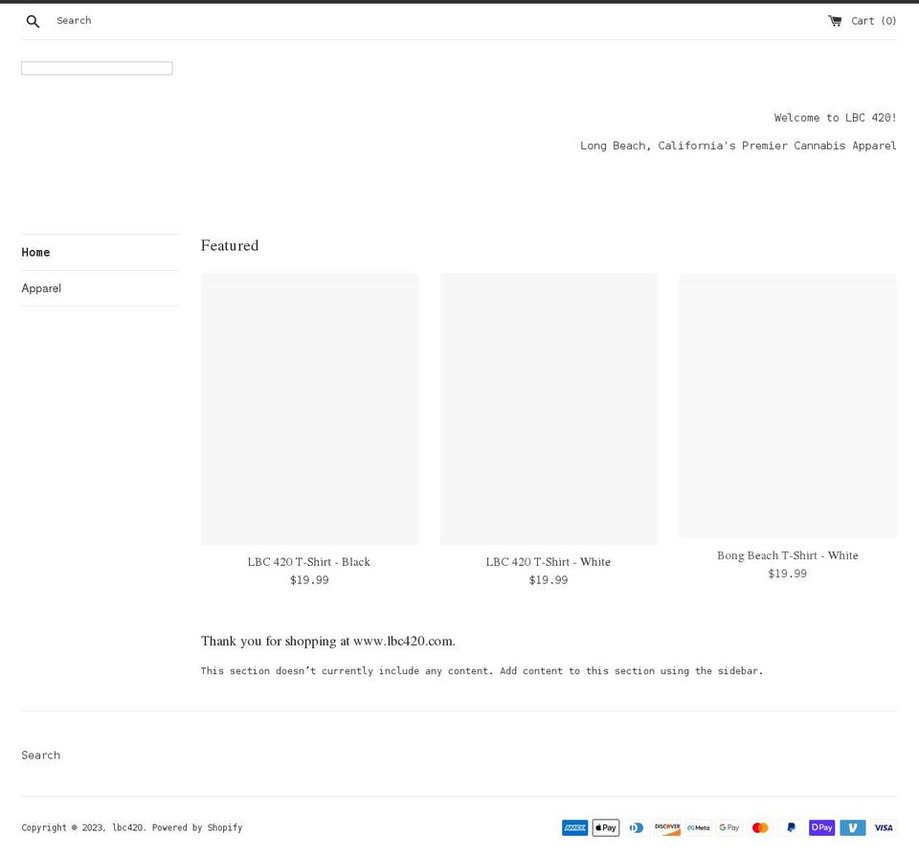The width and height of the screenshot is (919, 858).
Task: Click the Featured section heading
Action: tap(230, 245)
